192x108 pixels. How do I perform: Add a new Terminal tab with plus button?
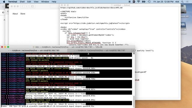click(x=133, y=50)
